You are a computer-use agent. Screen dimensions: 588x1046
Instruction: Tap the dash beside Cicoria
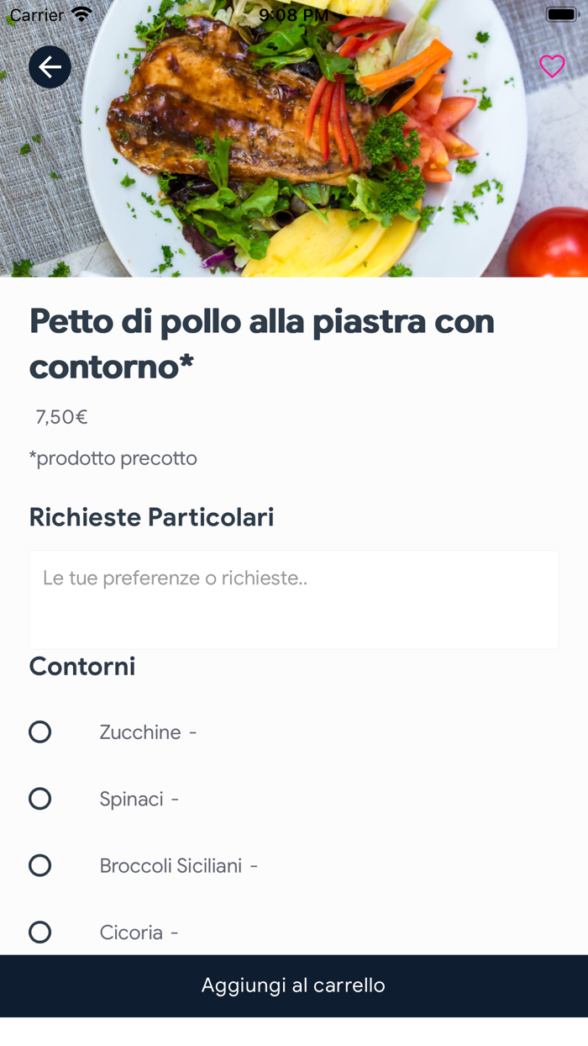pos(176,932)
